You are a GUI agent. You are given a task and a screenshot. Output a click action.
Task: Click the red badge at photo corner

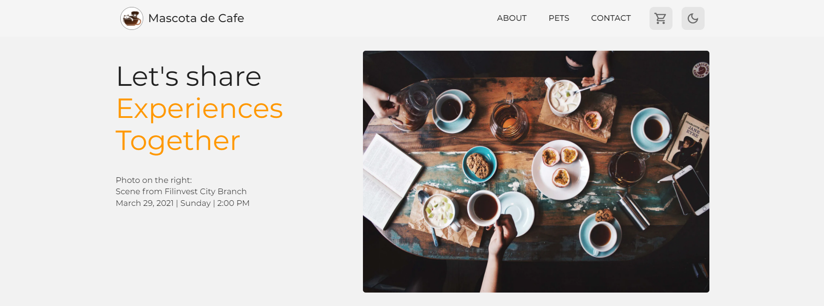[x=700, y=70]
